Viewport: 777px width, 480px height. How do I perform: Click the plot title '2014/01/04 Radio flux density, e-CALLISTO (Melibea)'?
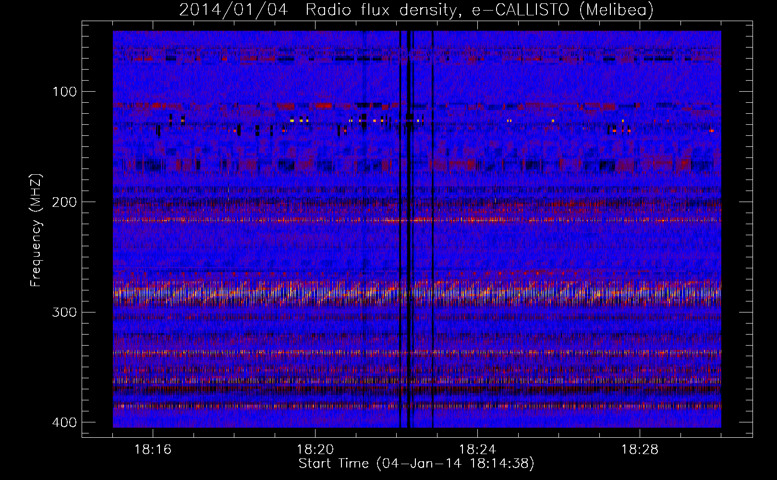tap(416, 10)
